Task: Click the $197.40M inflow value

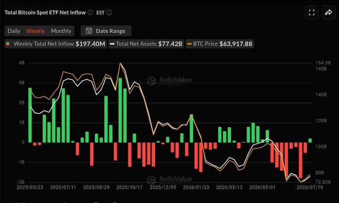Action: pos(90,44)
